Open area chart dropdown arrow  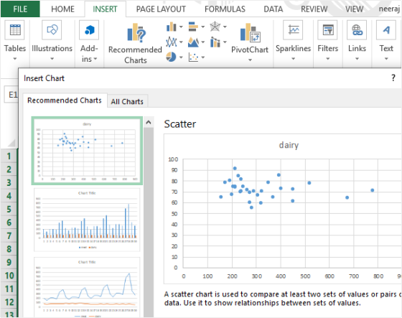[x=202, y=42]
